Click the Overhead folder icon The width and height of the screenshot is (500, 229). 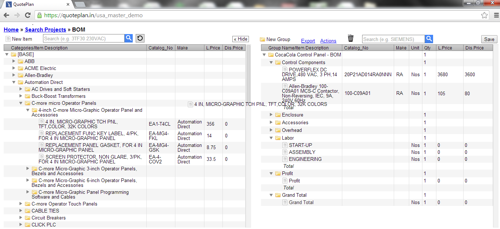[278, 130]
